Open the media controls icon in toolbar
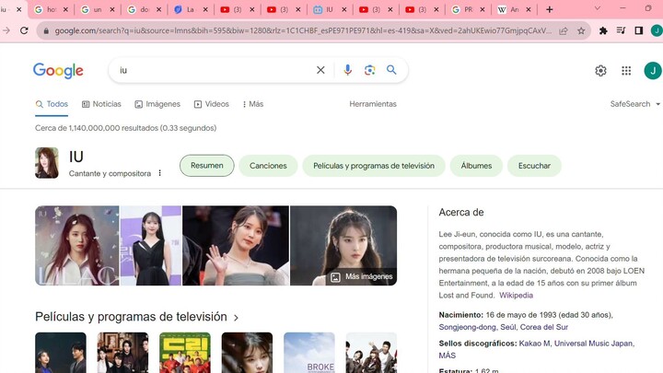Viewport: 663px width, 373px height. (622, 30)
